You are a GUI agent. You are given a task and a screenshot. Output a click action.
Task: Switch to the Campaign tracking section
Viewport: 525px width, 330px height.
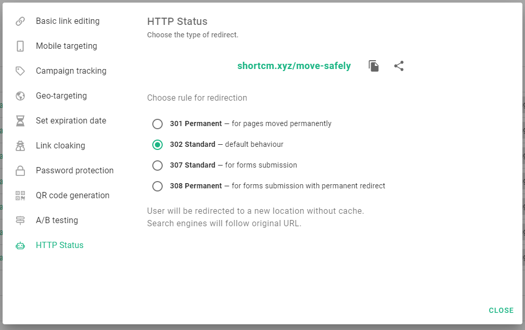71,71
